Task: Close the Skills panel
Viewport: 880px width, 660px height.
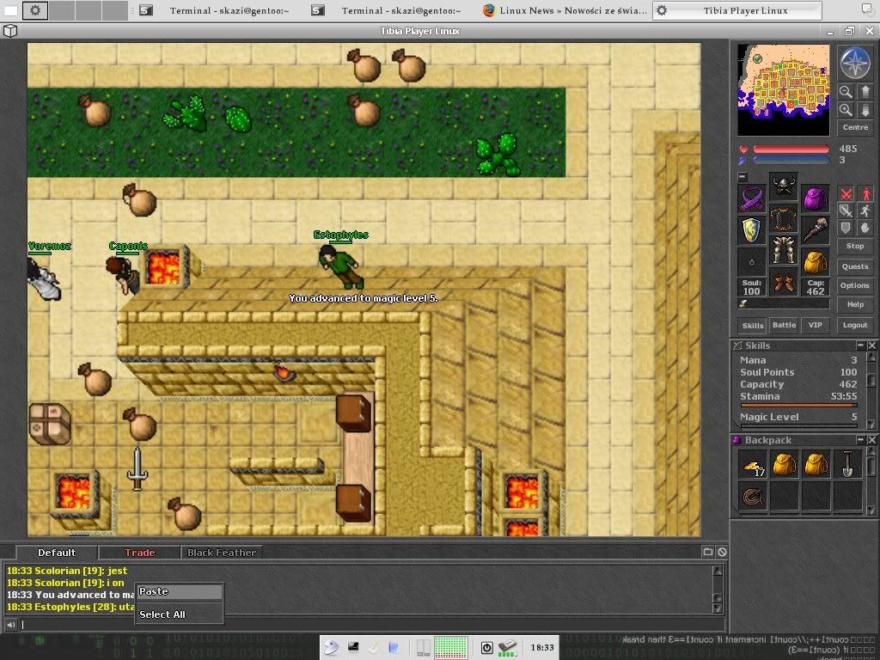Action: tap(871, 345)
